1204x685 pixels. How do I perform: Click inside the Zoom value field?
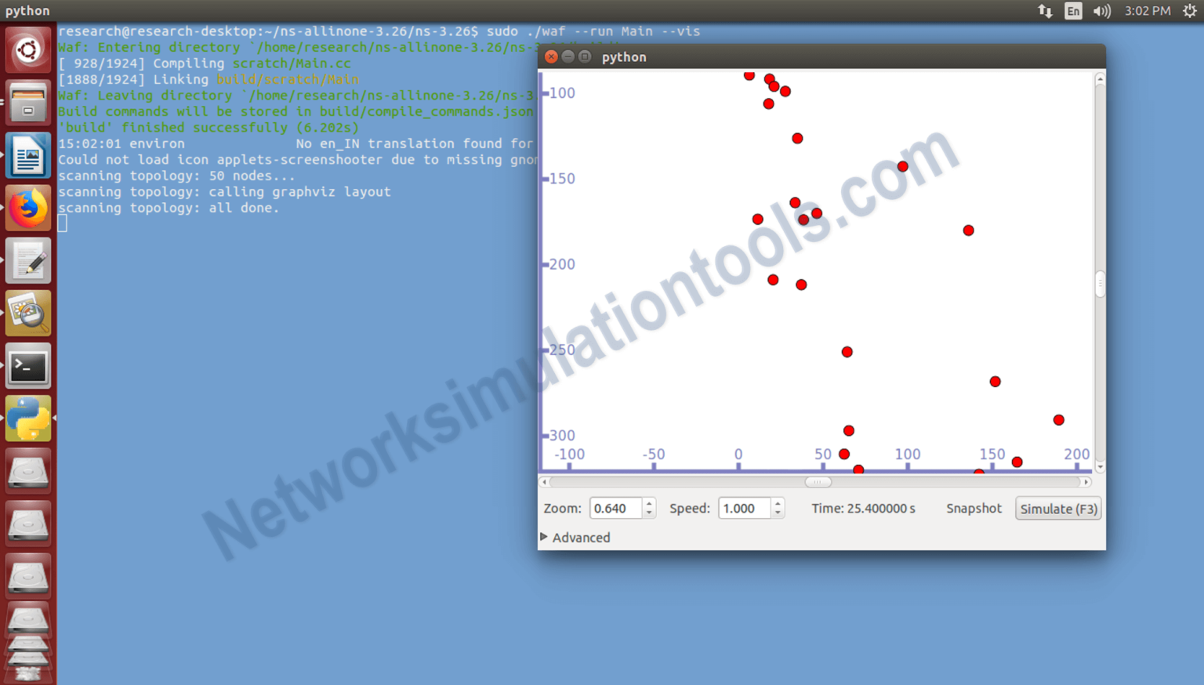(615, 508)
